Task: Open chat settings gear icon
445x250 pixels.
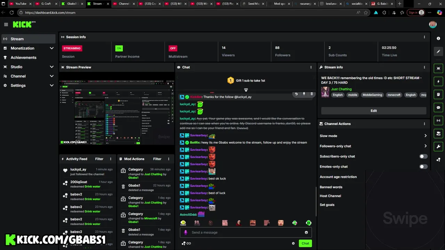Action: [293, 243]
